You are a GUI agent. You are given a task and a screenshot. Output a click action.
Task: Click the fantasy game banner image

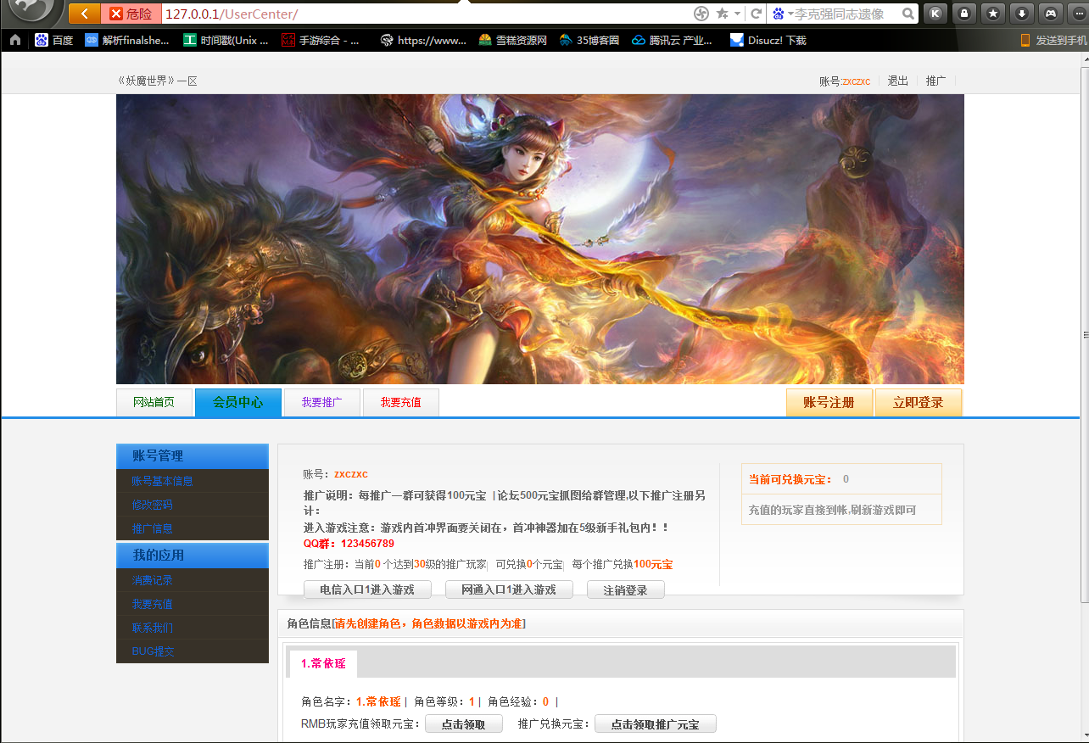539,239
